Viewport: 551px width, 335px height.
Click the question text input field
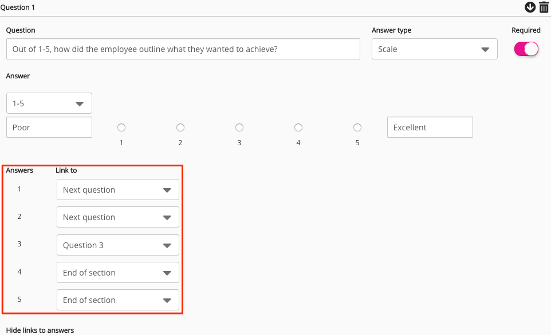pyautogui.click(x=183, y=49)
